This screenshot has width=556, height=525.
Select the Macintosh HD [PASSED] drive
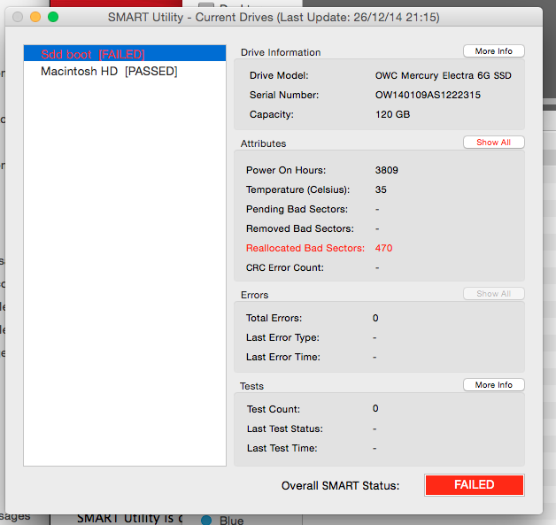pyautogui.click(x=125, y=71)
